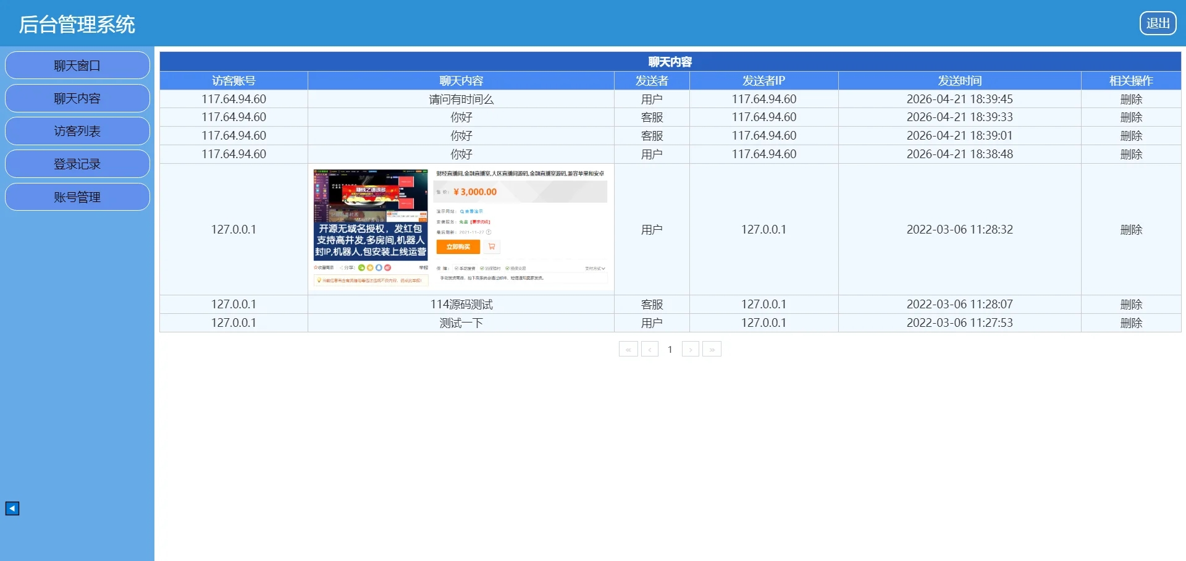Open the 登录记录 sidebar menu

[x=77, y=164]
